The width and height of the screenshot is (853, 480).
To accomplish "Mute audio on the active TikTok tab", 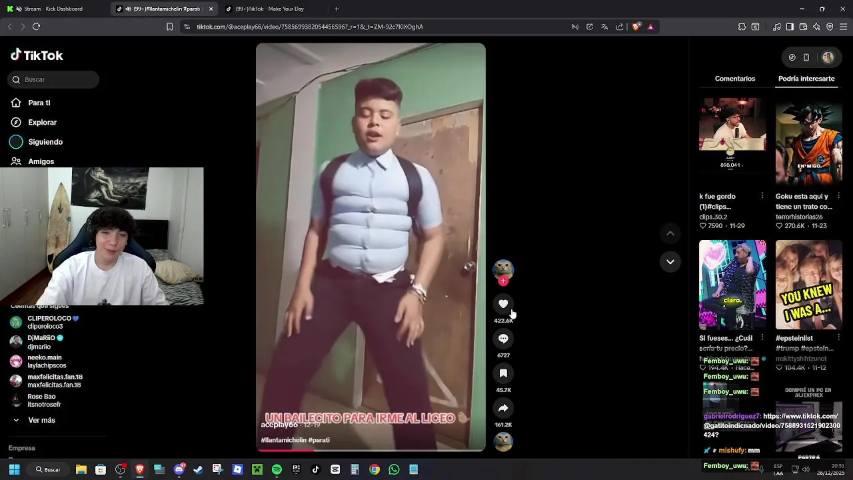I will (128, 9).
